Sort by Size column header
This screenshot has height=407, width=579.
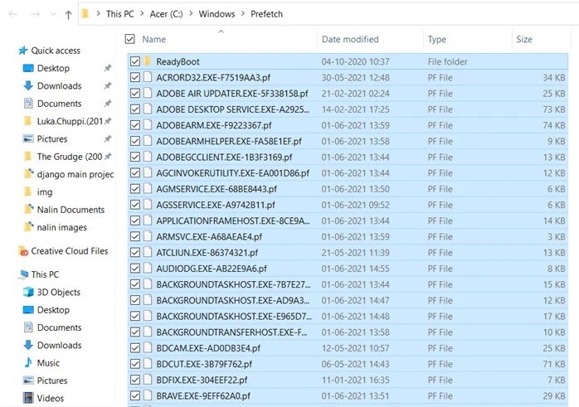click(x=524, y=40)
